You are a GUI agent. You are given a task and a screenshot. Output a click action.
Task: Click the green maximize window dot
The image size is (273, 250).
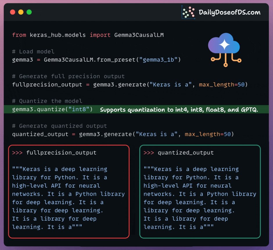(x=29, y=12)
